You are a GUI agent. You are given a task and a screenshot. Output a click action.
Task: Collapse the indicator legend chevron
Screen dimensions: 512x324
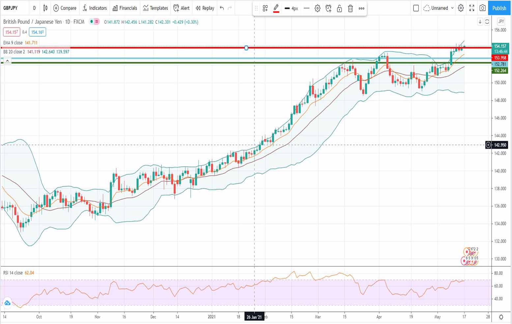point(7,61)
